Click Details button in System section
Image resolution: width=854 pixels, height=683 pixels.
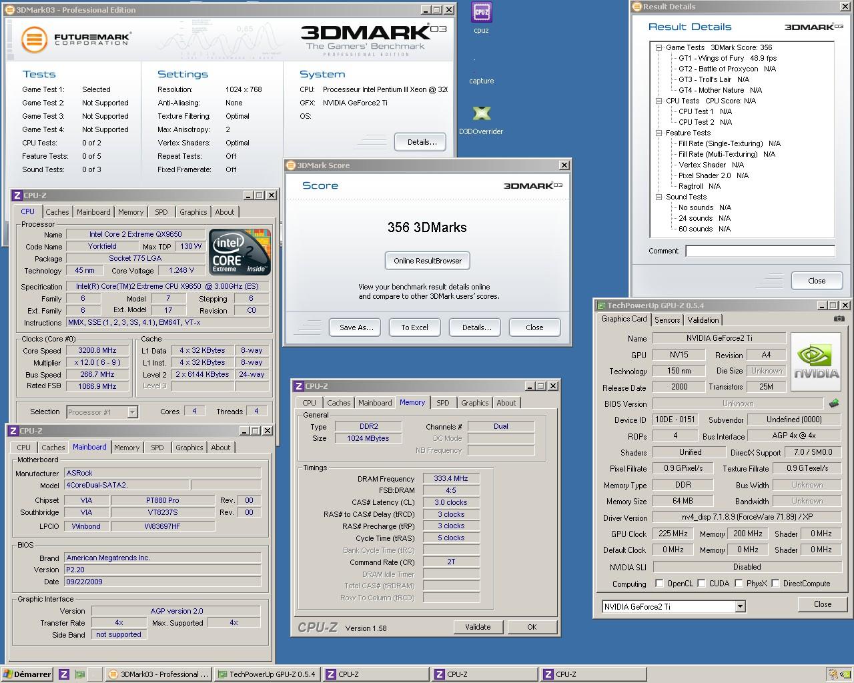click(x=422, y=142)
